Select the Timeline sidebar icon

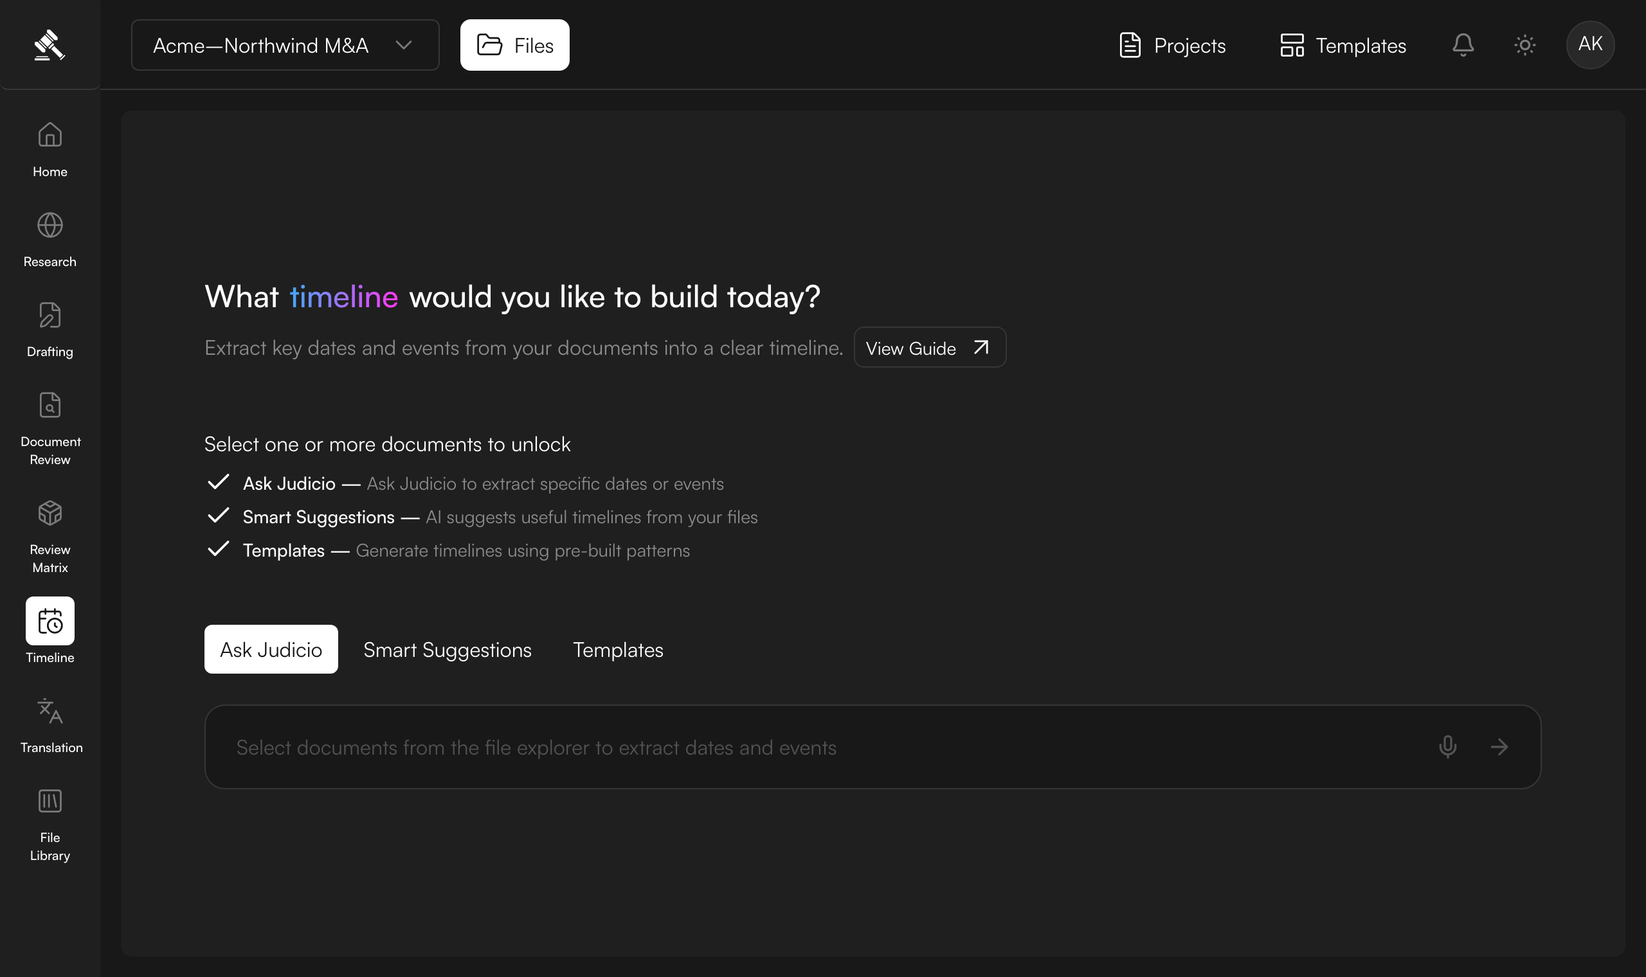click(x=50, y=621)
